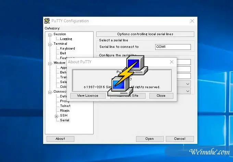Screen dimensions: 233x162
Task: Expand the SSH tree node
Action: (x=57, y=116)
